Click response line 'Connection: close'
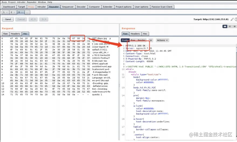 (x=137, y=56)
